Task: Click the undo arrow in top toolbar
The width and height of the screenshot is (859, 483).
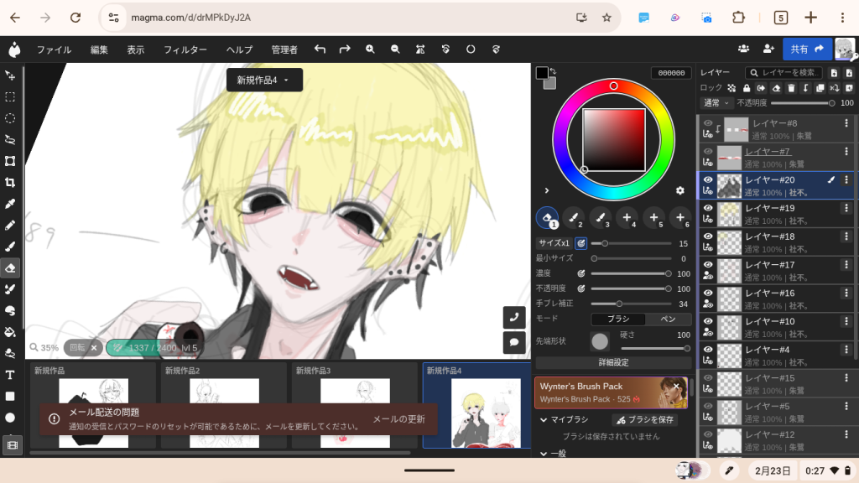Action: tap(320, 49)
